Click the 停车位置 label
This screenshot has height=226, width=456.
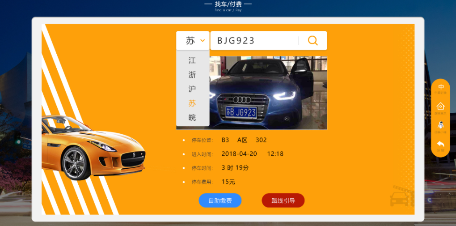coord(203,141)
